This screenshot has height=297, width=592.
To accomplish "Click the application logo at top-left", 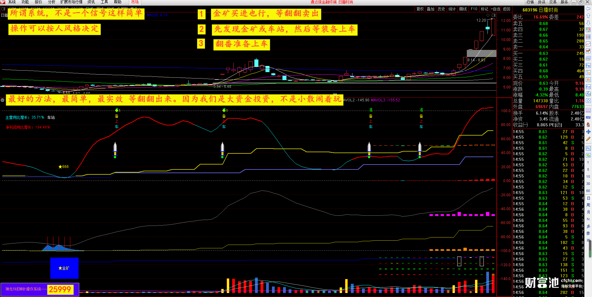I will pos(3,2).
